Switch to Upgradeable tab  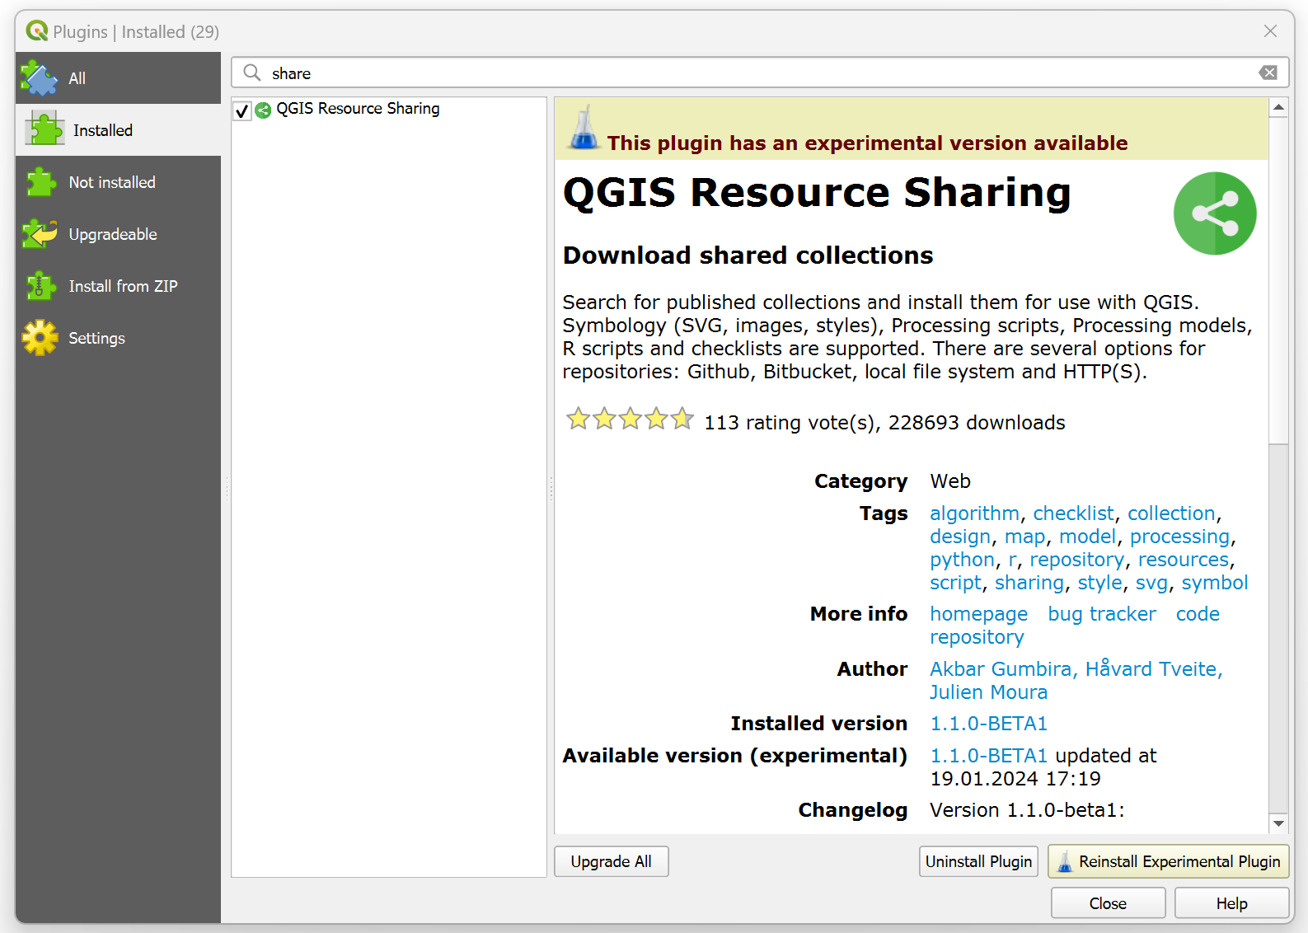click(118, 234)
